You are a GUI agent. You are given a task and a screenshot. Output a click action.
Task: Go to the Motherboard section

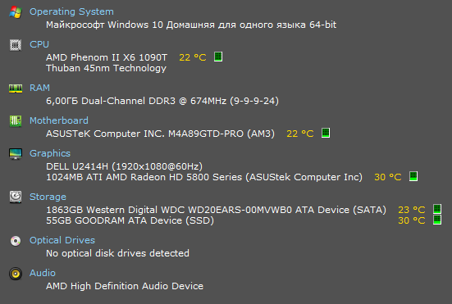click(x=59, y=120)
